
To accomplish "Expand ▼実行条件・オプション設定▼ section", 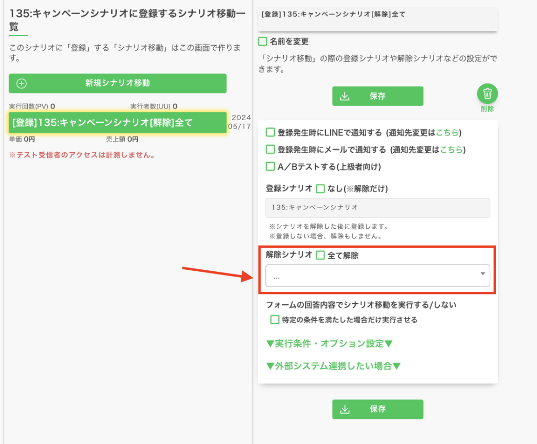I will [x=329, y=344].
